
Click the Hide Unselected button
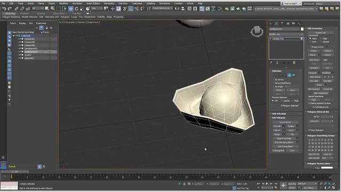(321, 93)
